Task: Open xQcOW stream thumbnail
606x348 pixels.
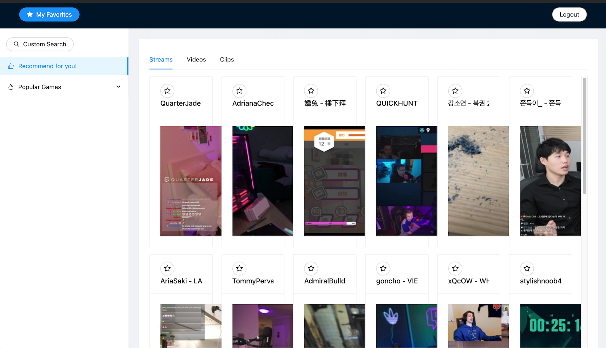Action: point(479,326)
